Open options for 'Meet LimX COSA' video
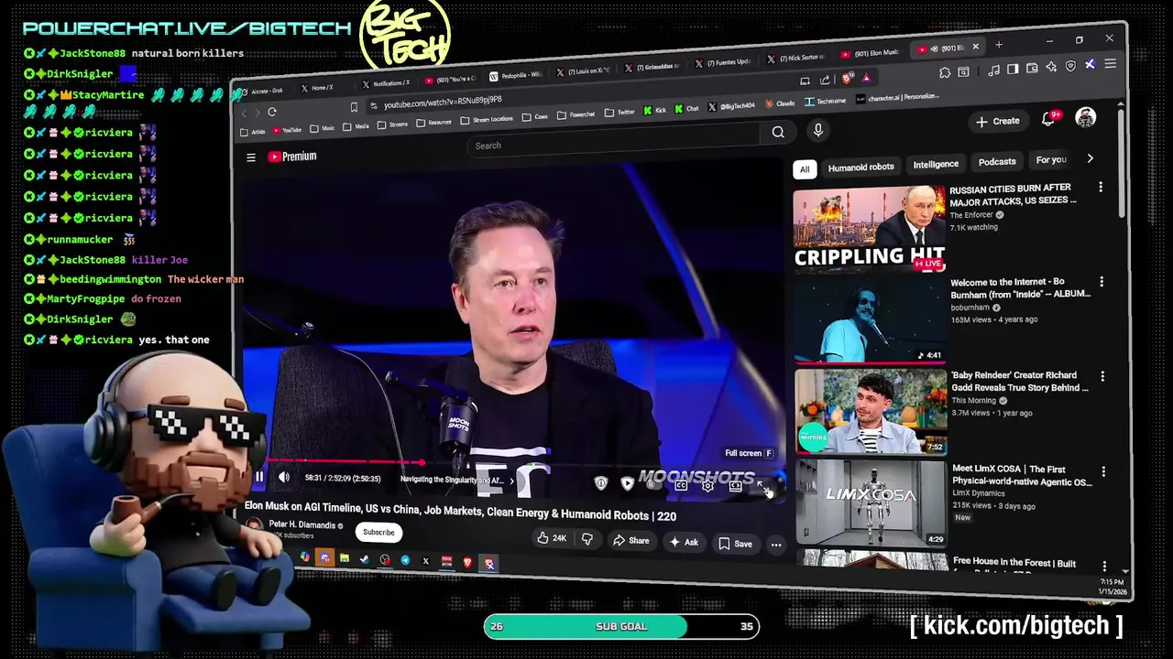Image resolution: width=1173 pixels, height=659 pixels. (x=1103, y=471)
